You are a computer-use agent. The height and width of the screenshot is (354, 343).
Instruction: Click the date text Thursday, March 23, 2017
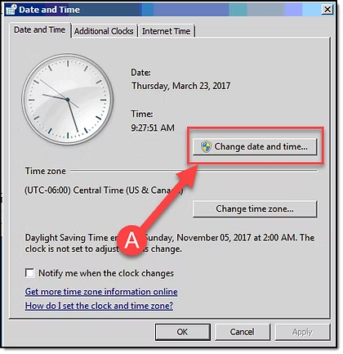click(180, 86)
